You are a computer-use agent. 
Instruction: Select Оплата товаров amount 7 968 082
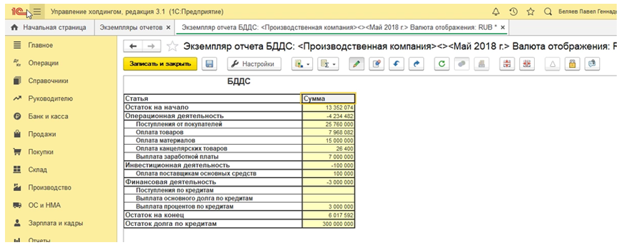coord(328,132)
